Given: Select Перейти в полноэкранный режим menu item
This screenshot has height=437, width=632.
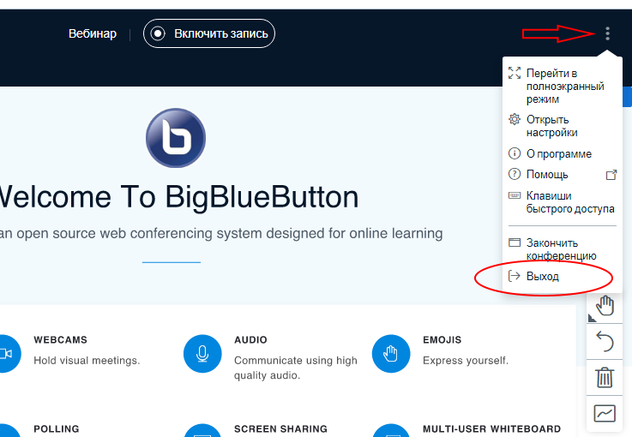Looking at the screenshot, I should [563, 86].
